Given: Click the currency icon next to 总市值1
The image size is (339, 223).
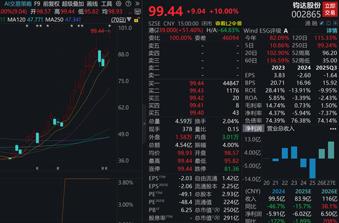Looking at the screenshot, I should pyautogui.click(x=218, y=210).
